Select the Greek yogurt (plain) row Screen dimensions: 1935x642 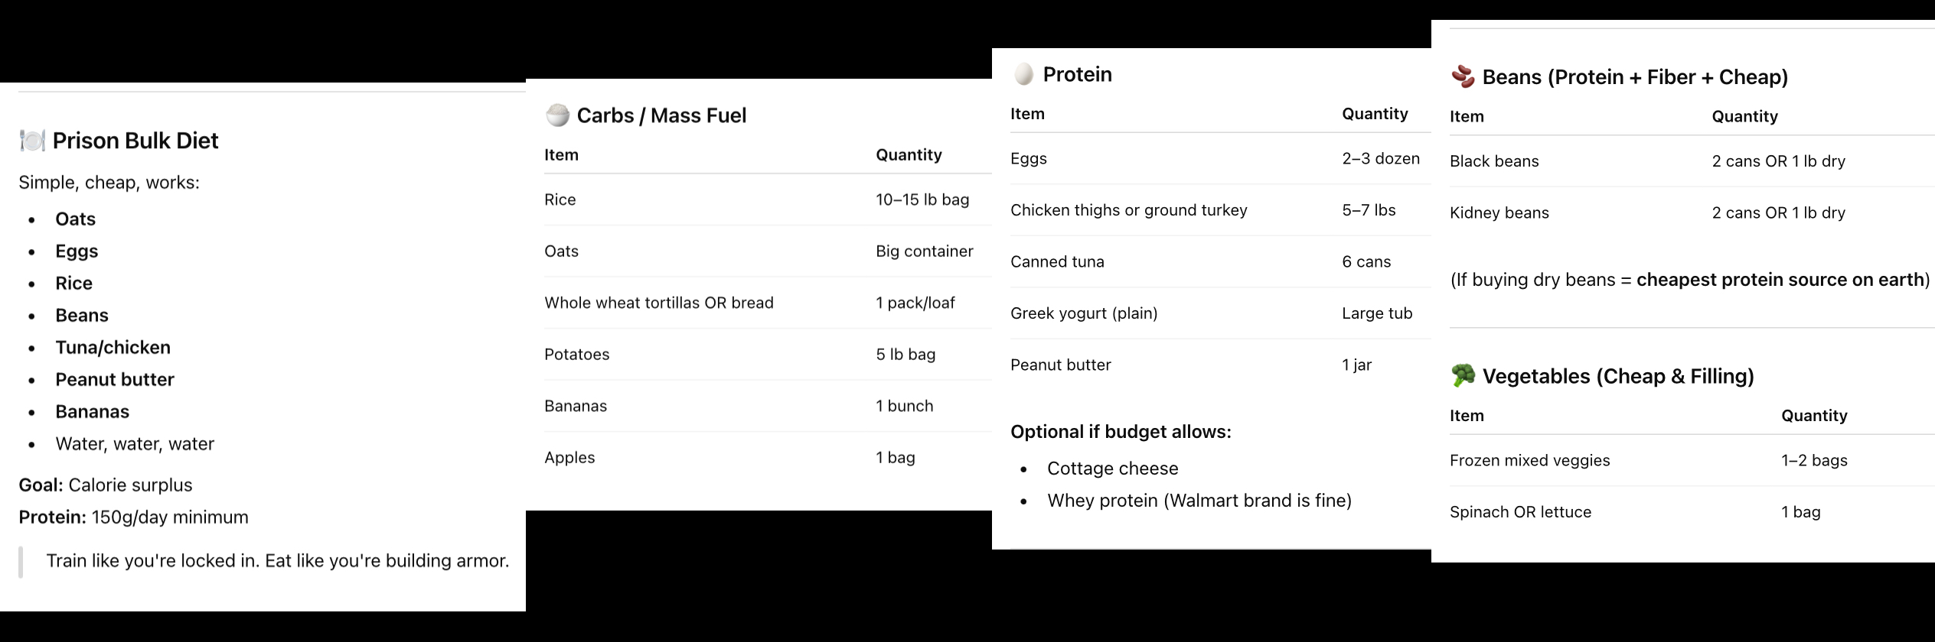[1084, 313]
